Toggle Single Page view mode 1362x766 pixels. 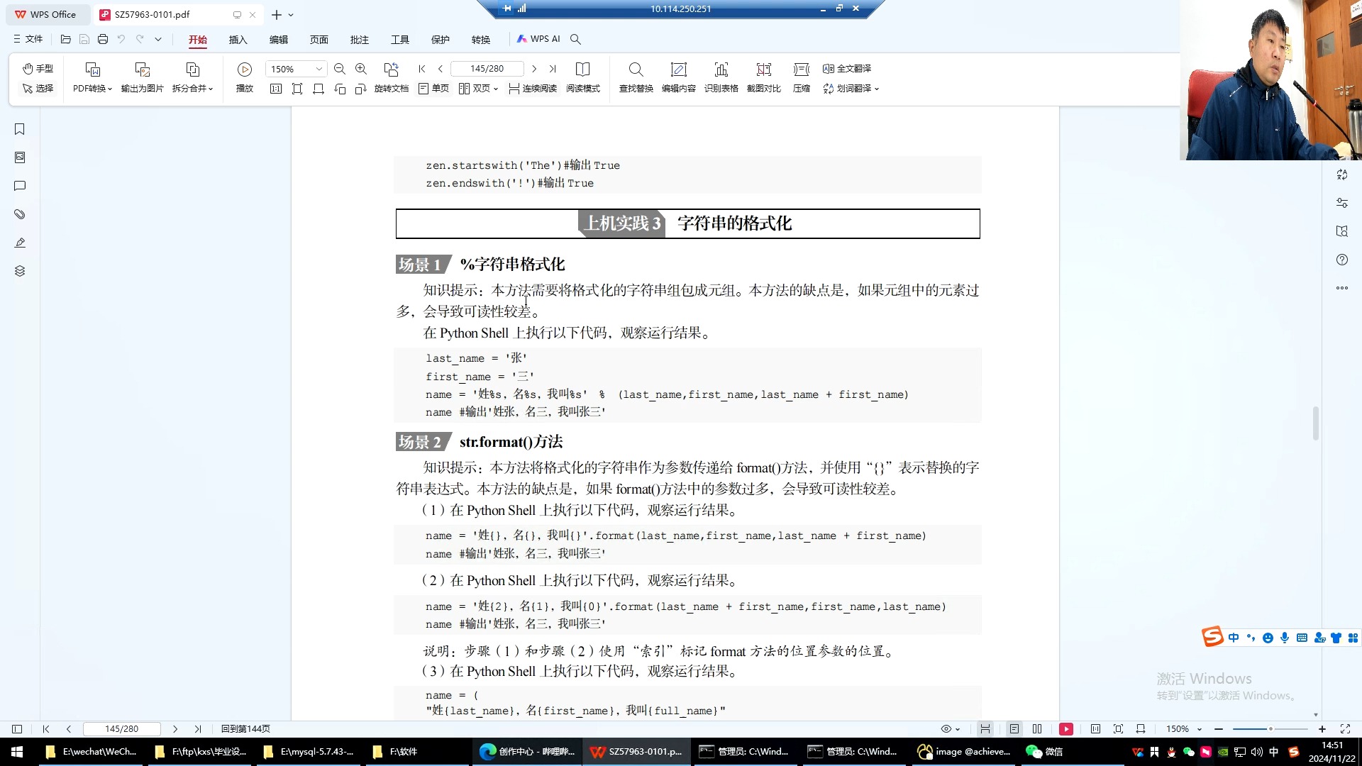(433, 89)
